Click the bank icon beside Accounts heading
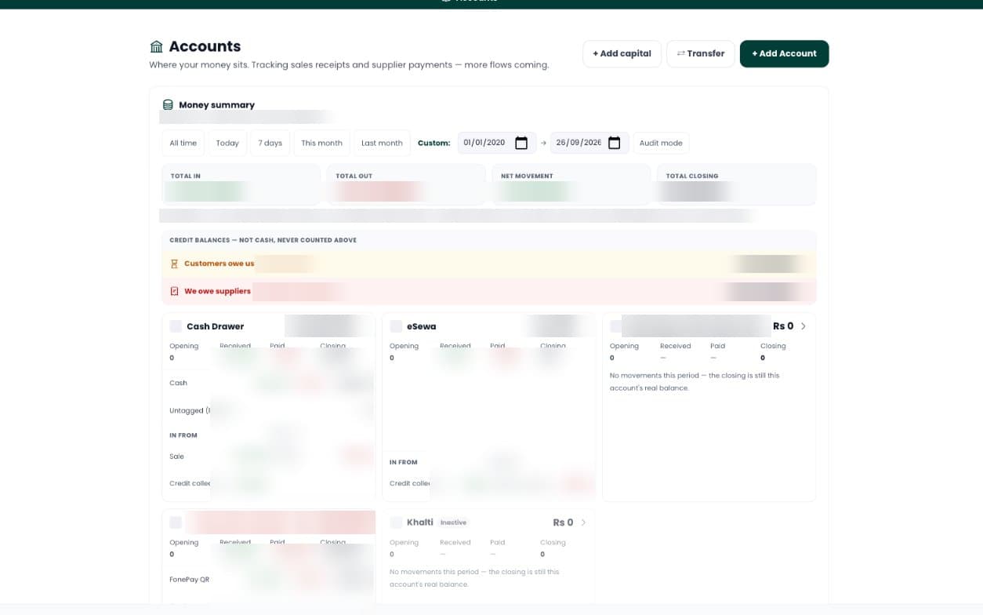 [157, 46]
